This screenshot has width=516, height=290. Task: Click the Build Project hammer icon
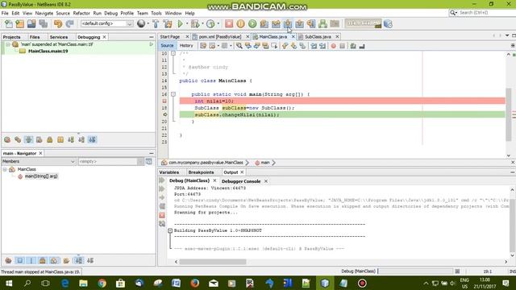pyautogui.click(x=156, y=23)
